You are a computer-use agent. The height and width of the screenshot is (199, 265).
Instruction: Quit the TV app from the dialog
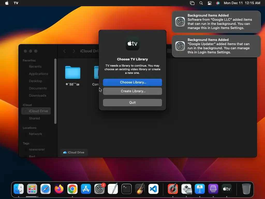(132, 103)
